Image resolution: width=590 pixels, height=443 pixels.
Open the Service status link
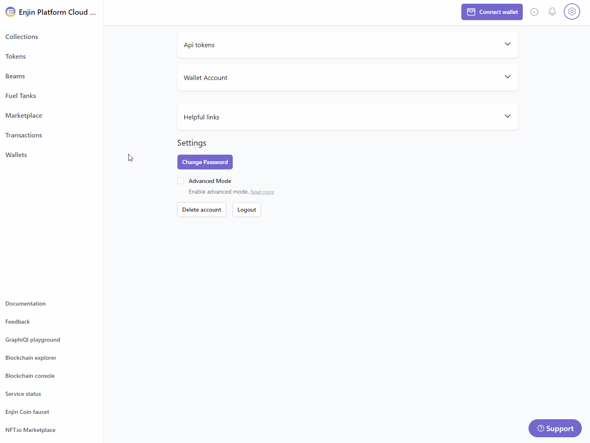[x=23, y=394]
